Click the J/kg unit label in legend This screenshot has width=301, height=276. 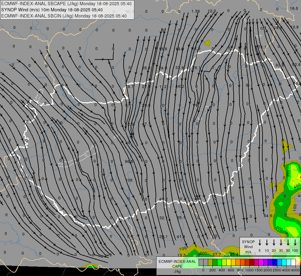(177, 271)
